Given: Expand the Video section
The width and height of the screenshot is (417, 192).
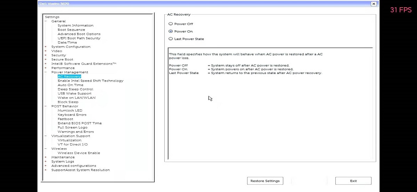Looking at the screenshot, I should click(45, 51).
